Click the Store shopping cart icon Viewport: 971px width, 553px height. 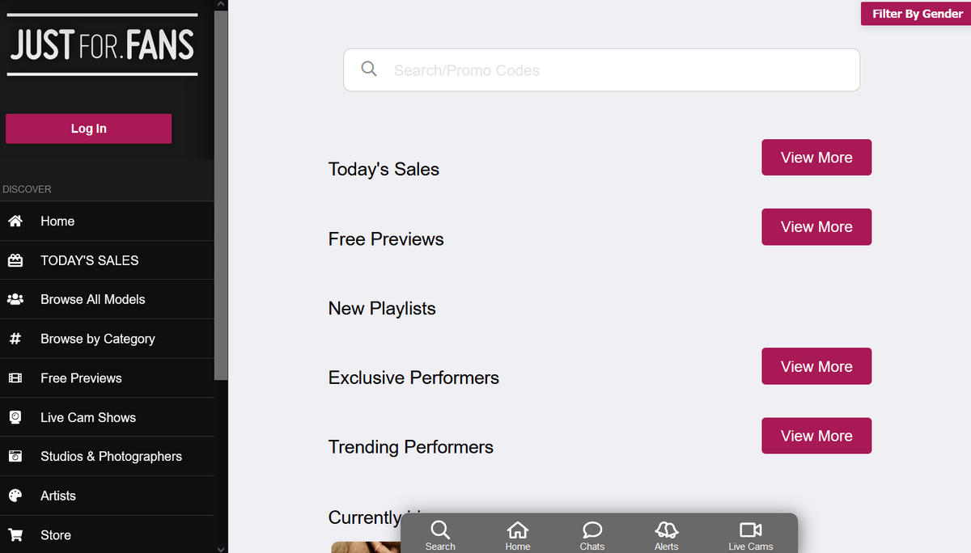pos(15,535)
